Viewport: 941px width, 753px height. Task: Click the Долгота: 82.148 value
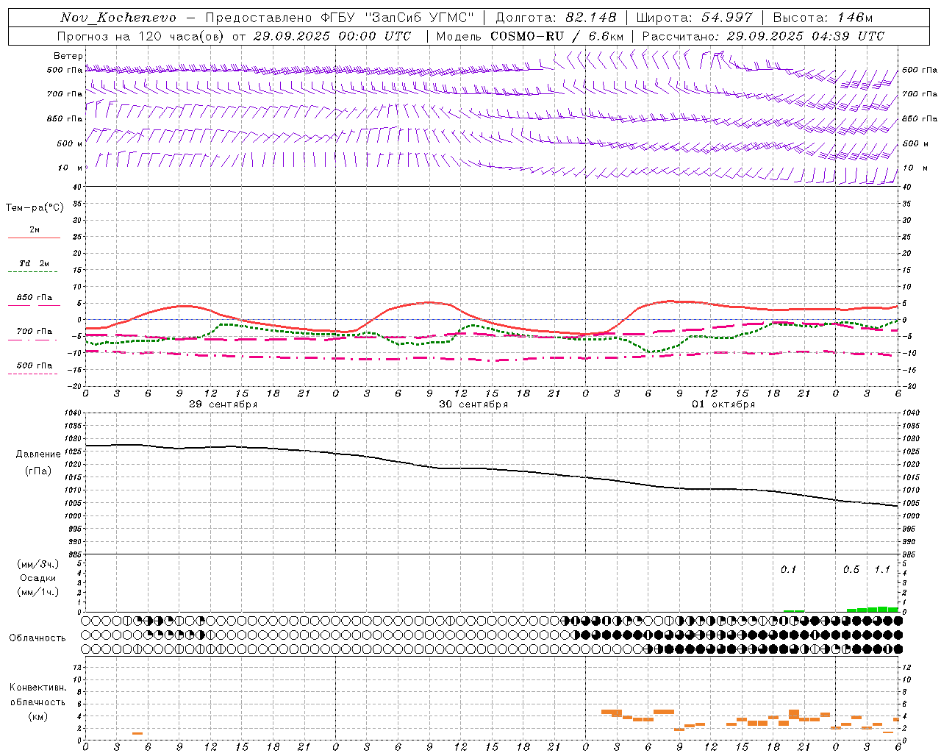point(556,18)
